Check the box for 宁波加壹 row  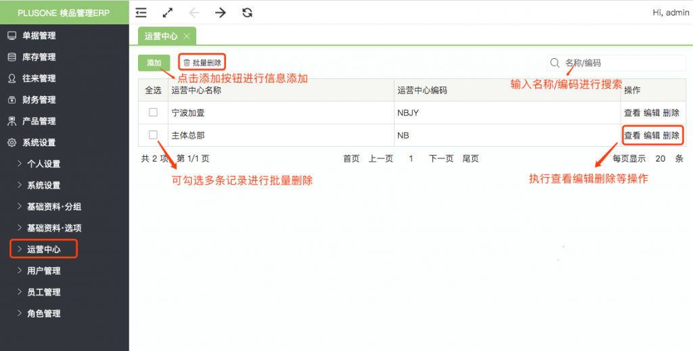[153, 112]
